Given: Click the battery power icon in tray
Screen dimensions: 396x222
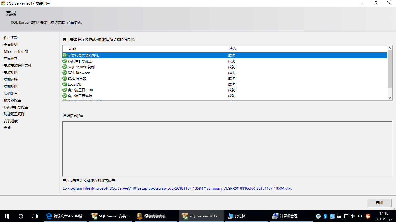Looking at the screenshot, I should tap(339, 216).
